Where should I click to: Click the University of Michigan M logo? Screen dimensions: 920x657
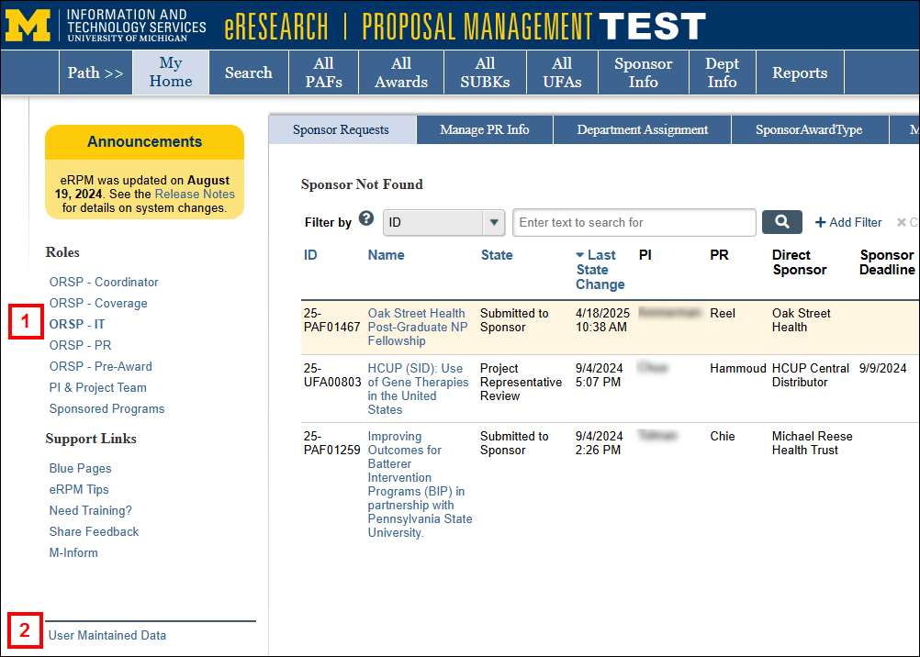click(28, 26)
